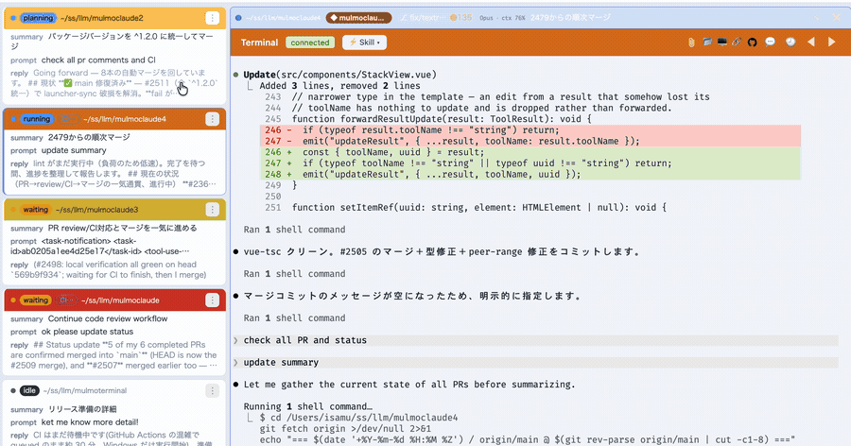Screen dimensions: 851x446
Task: Click the 'Terminal' title label
Action: pos(259,43)
